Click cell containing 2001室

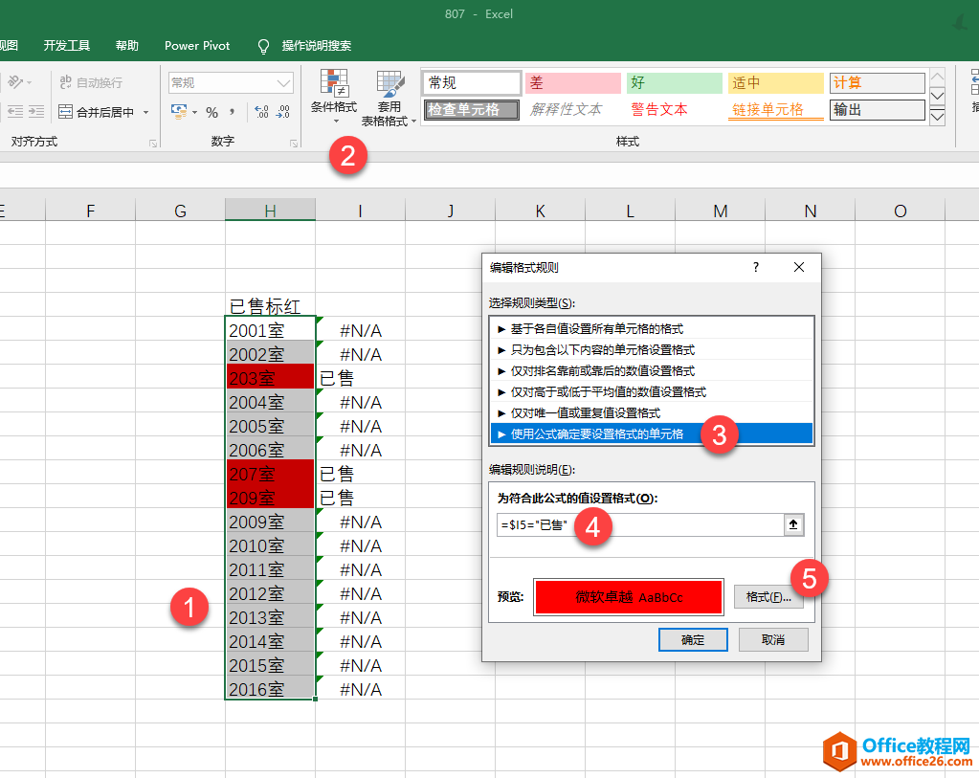(x=270, y=330)
